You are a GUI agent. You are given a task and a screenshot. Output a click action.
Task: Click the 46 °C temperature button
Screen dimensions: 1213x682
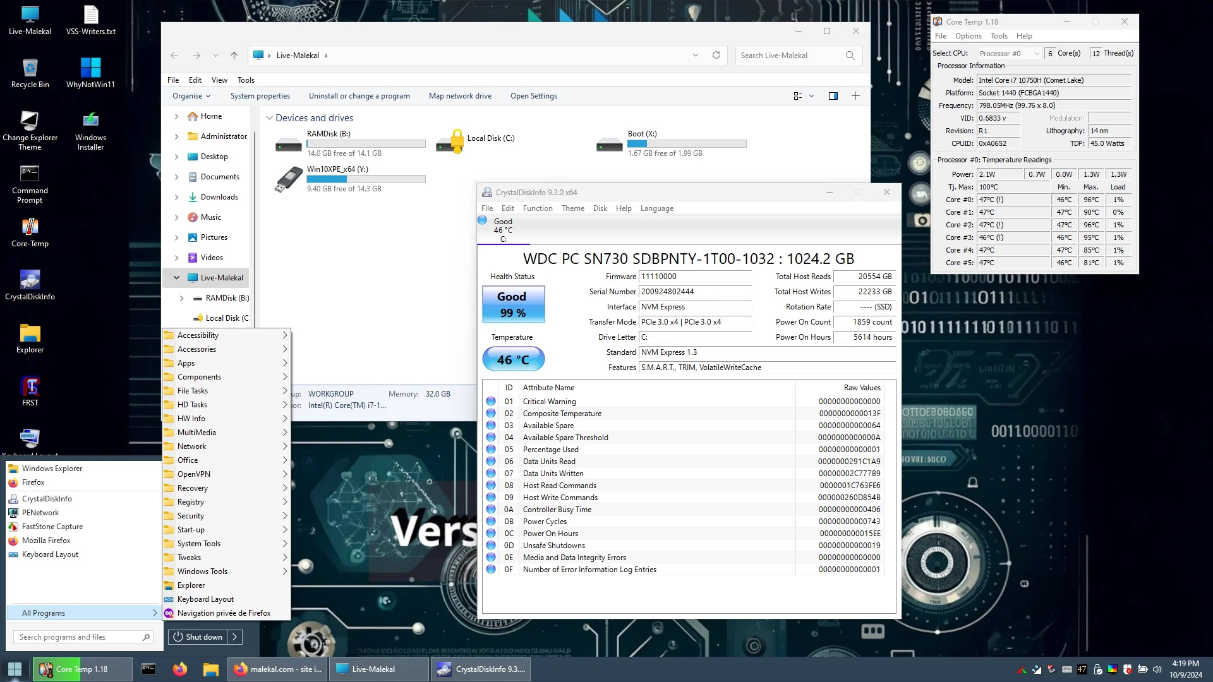point(513,359)
